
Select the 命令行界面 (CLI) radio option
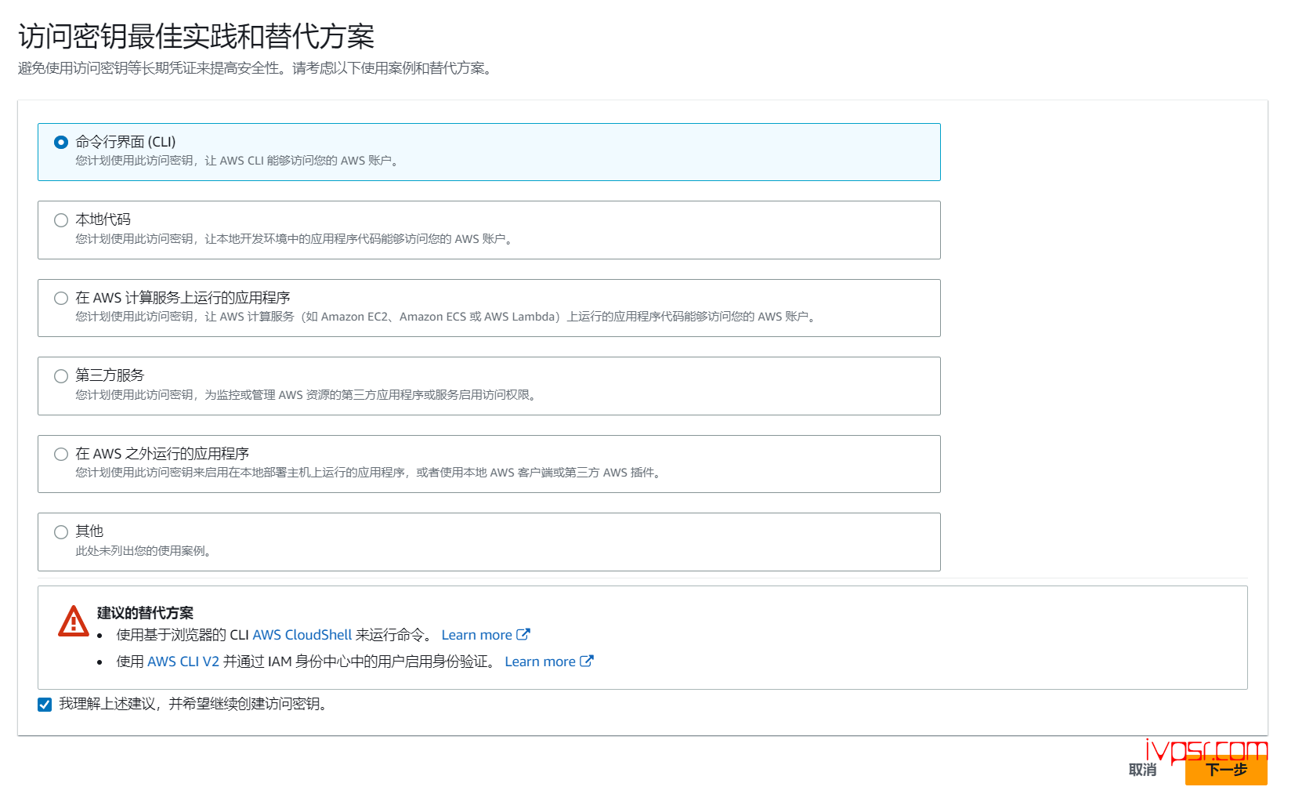pyautogui.click(x=61, y=143)
